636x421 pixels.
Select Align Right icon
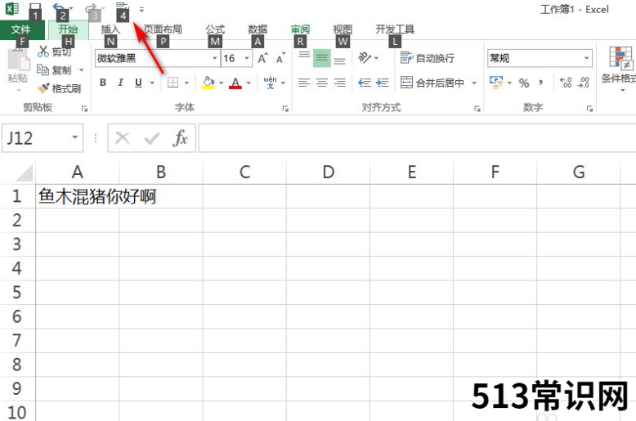coord(340,83)
